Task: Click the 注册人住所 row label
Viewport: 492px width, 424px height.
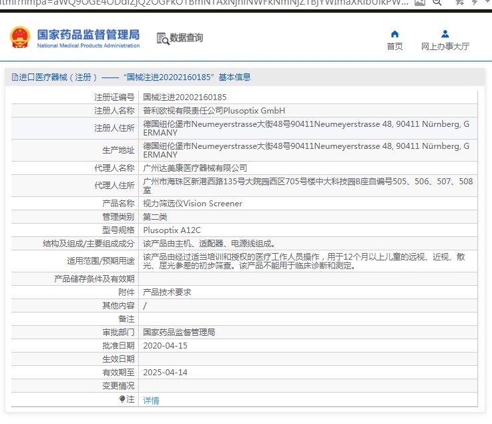Action: pyautogui.click(x=114, y=128)
